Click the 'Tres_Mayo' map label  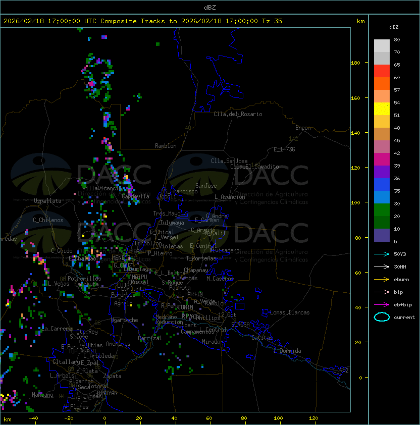pos(167,214)
